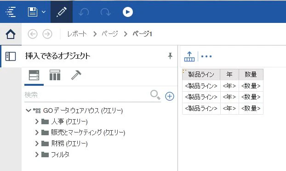Expand the フィルタ folder
286x171 pixels.
[37, 154]
